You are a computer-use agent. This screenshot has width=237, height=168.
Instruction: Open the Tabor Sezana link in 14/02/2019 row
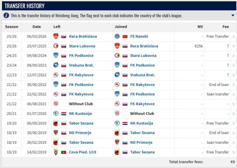tap(142, 152)
